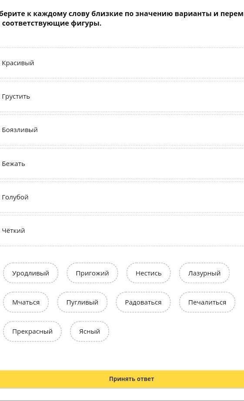
Task: Select the Голубой answer row
Action: pyautogui.click(x=122, y=197)
